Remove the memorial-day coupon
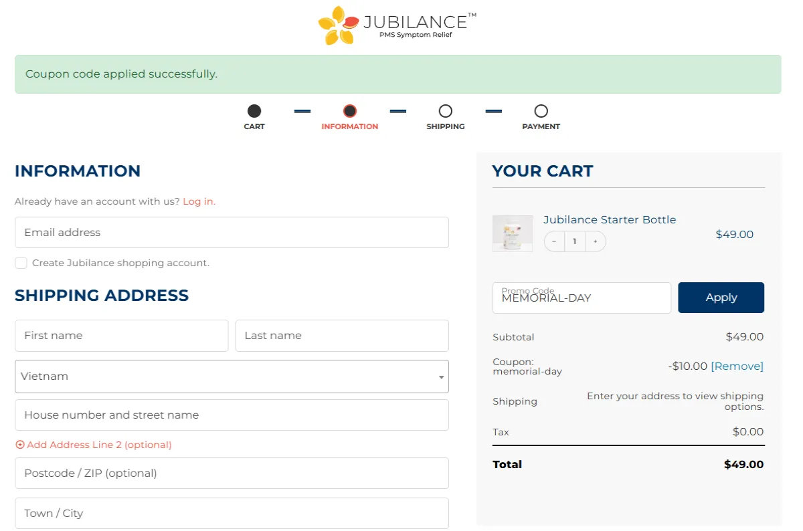This screenshot has width=803, height=531. click(737, 366)
